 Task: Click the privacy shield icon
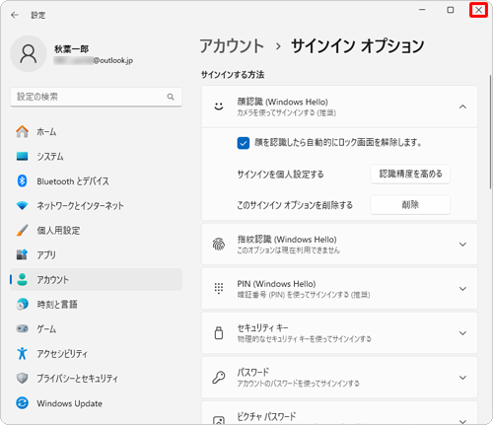(22, 378)
